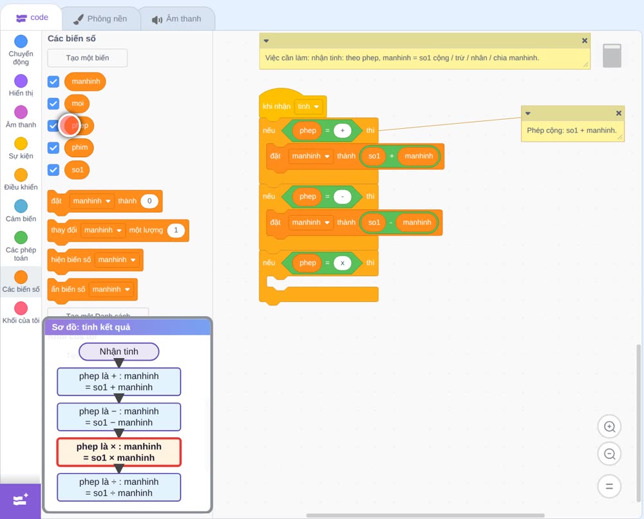The width and height of the screenshot is (644, 519).
Task: Click the 'một lượng' number input field
Action: [176, 230]
